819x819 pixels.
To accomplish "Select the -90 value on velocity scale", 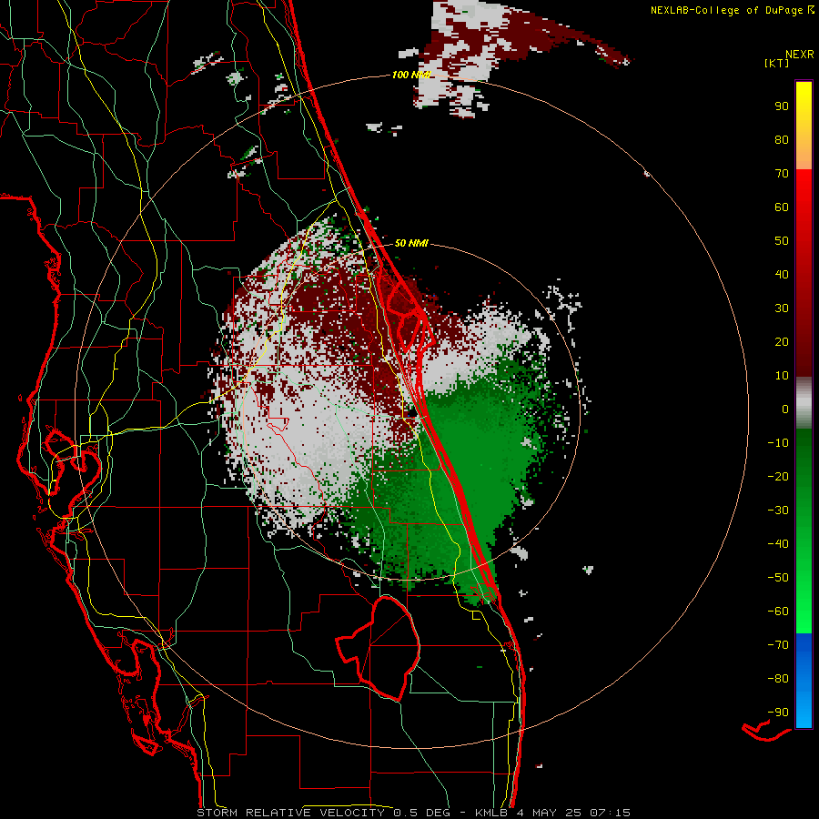I will point(778,713).
